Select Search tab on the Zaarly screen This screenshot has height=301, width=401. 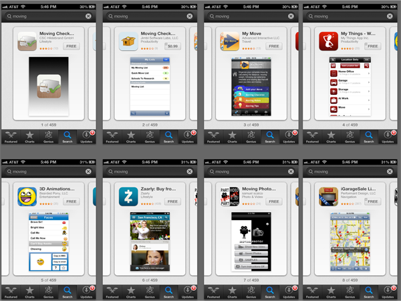tap(169, 292)
